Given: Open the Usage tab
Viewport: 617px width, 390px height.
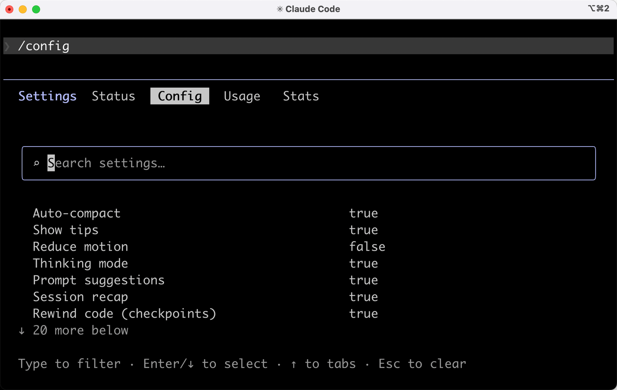Looking at the screenshot, I should (242, 96).
